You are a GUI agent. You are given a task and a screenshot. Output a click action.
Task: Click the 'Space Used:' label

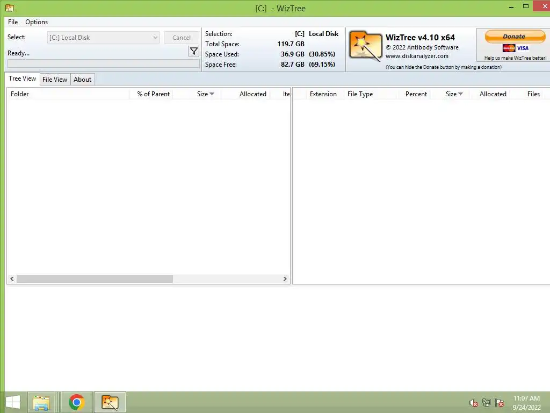[x=222, y=54]
